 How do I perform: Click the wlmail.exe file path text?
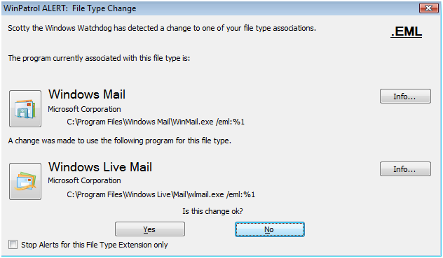click(161, 194)
